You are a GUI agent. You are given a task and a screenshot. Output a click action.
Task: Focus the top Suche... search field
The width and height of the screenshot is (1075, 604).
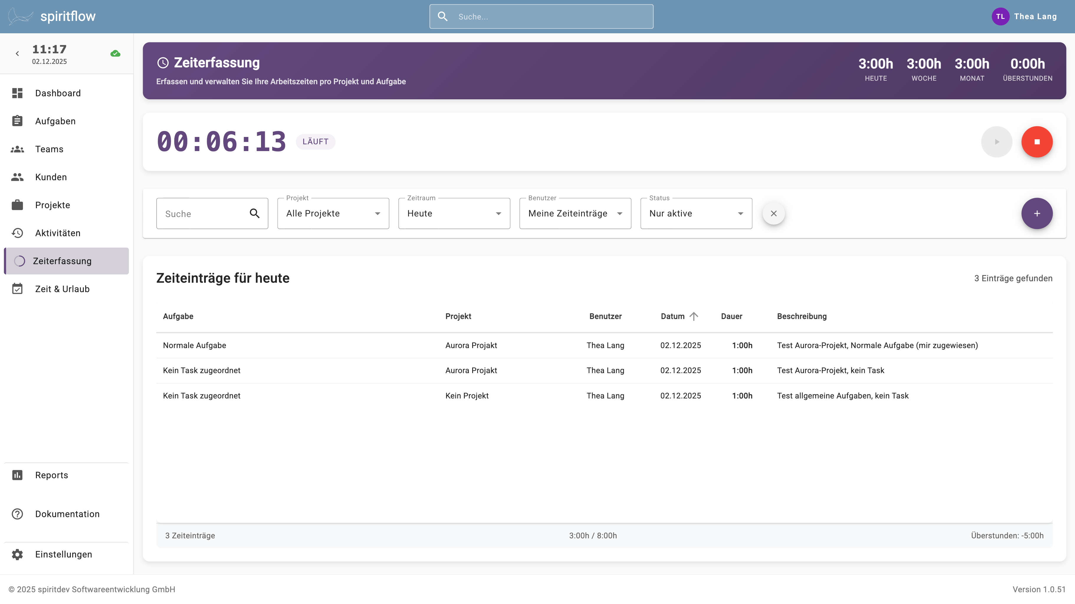(541, 16)
